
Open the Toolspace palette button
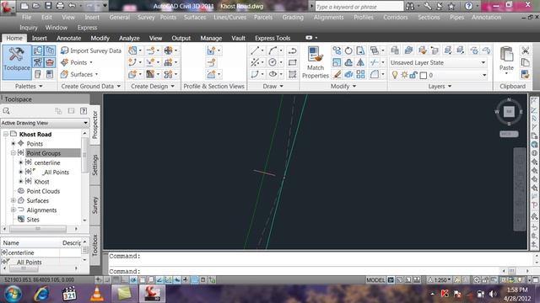pos(17,62)
